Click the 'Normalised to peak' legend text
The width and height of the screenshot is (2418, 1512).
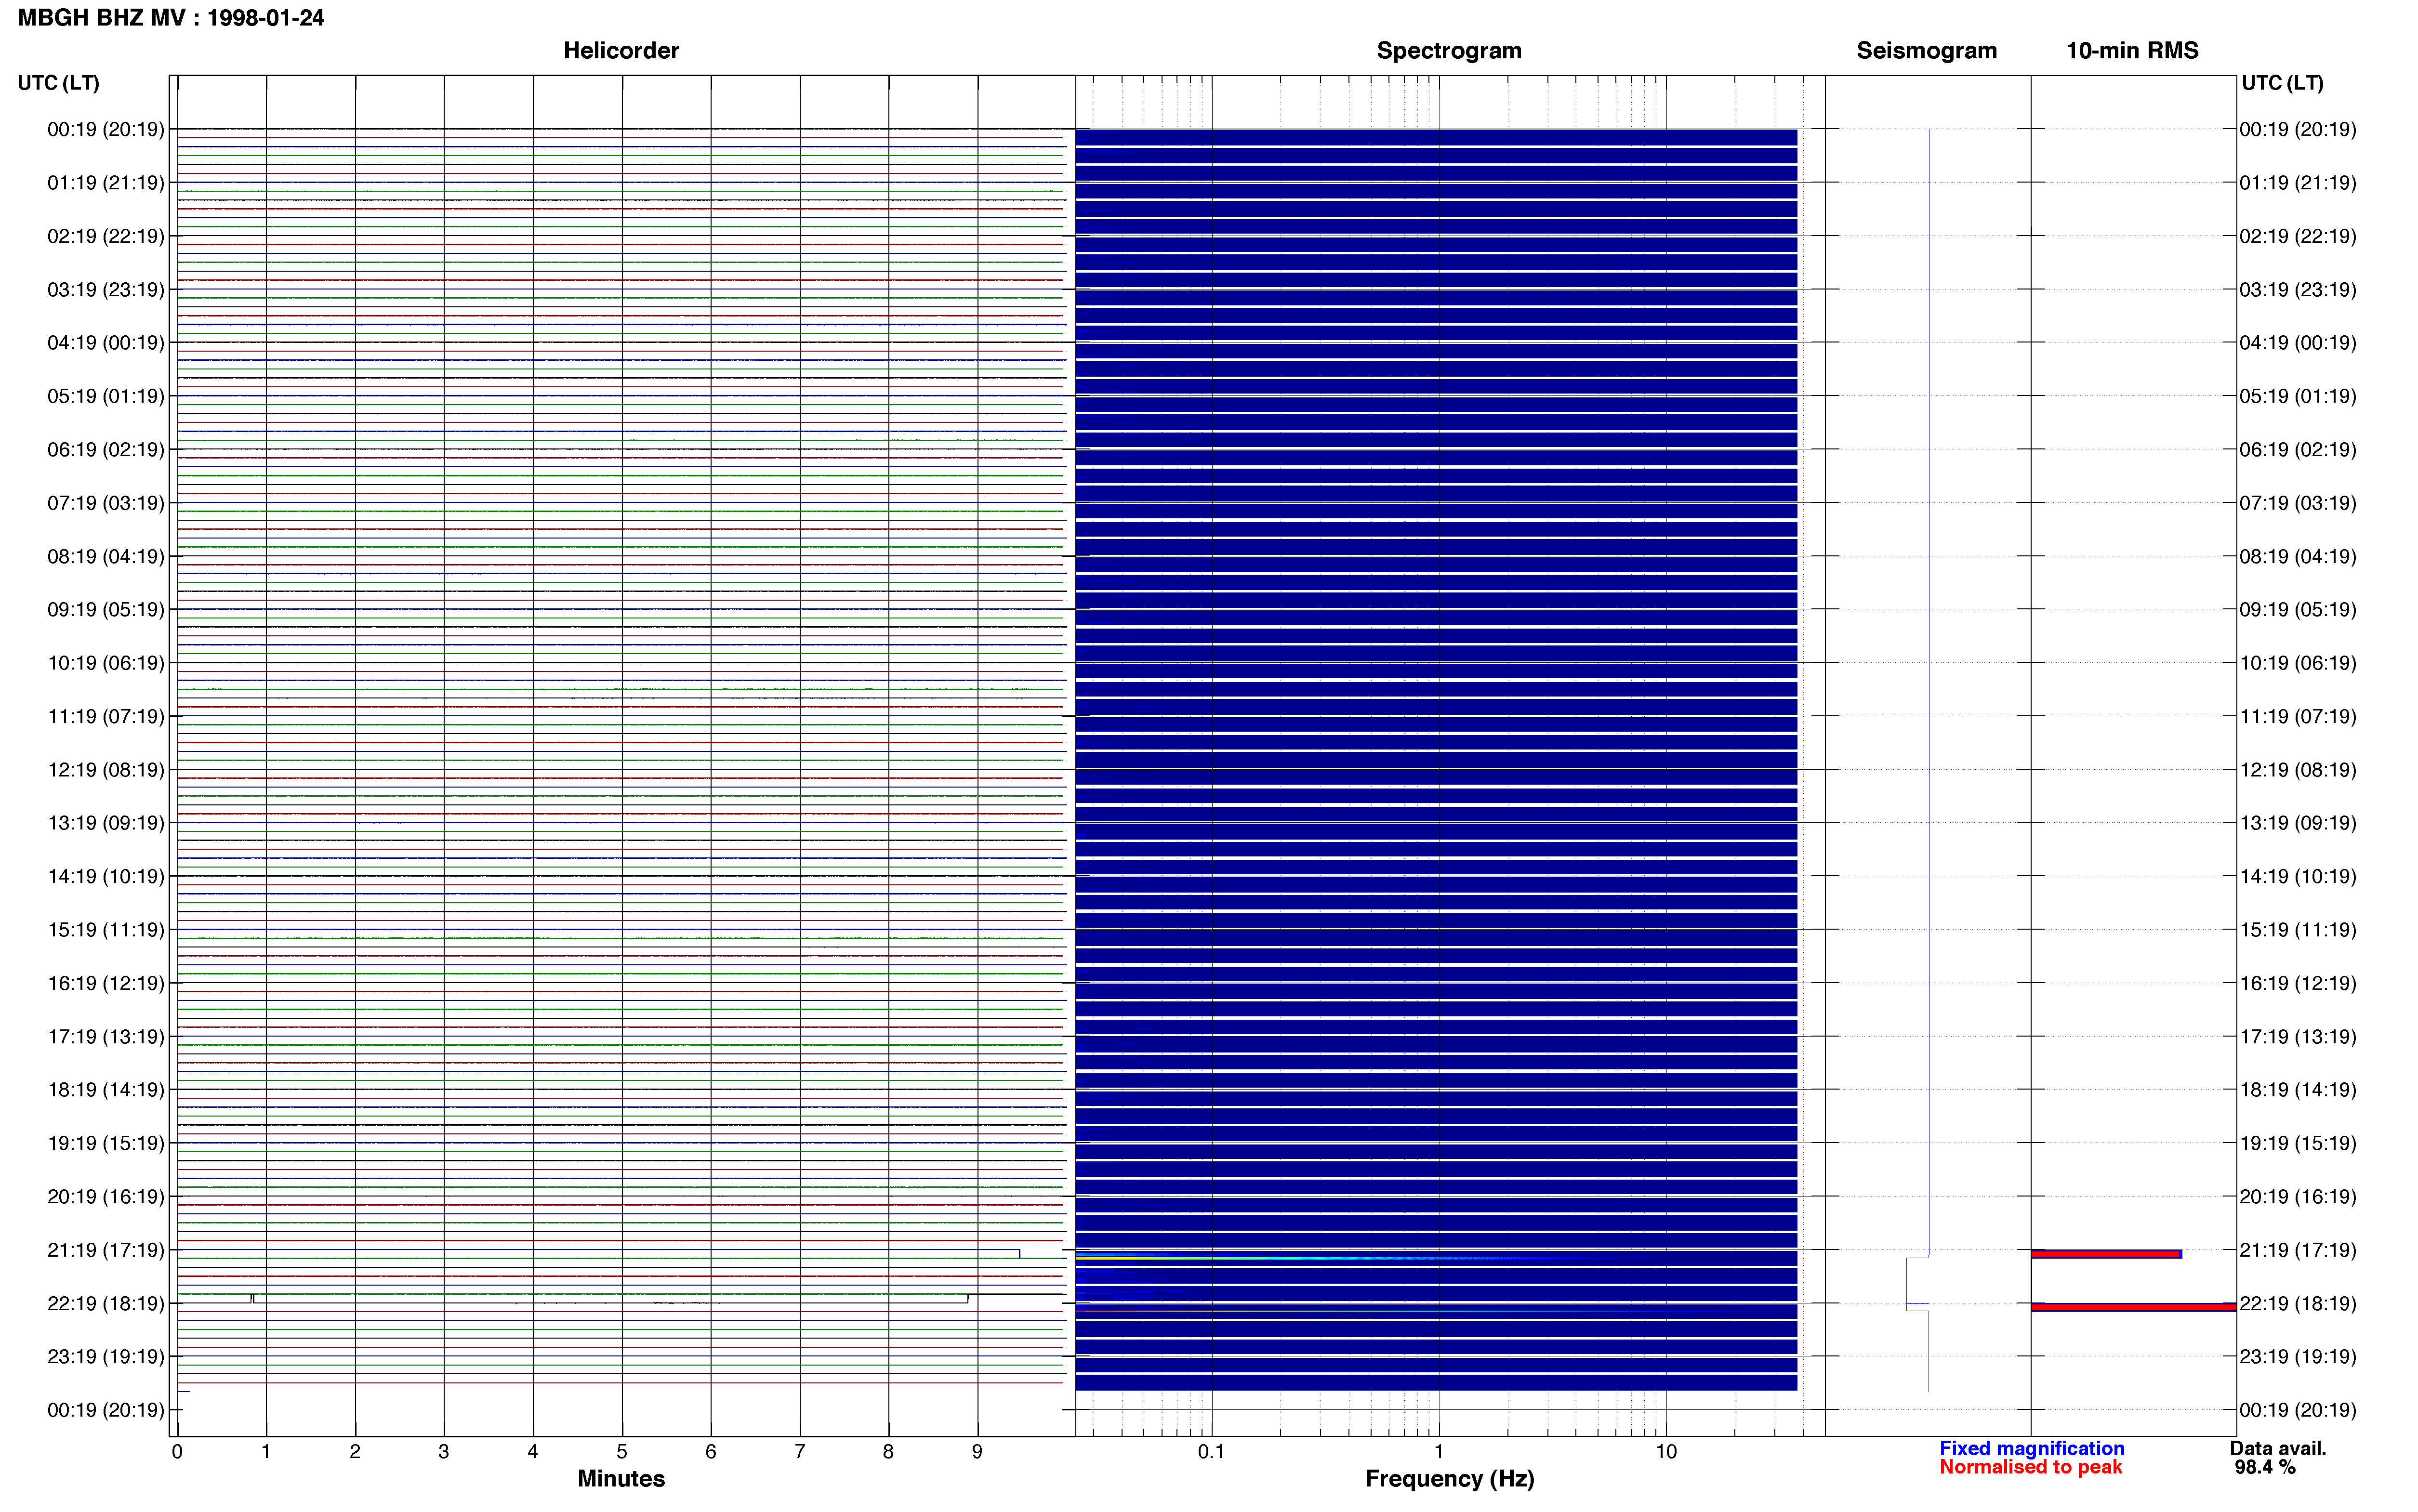coord(2030,1467)
